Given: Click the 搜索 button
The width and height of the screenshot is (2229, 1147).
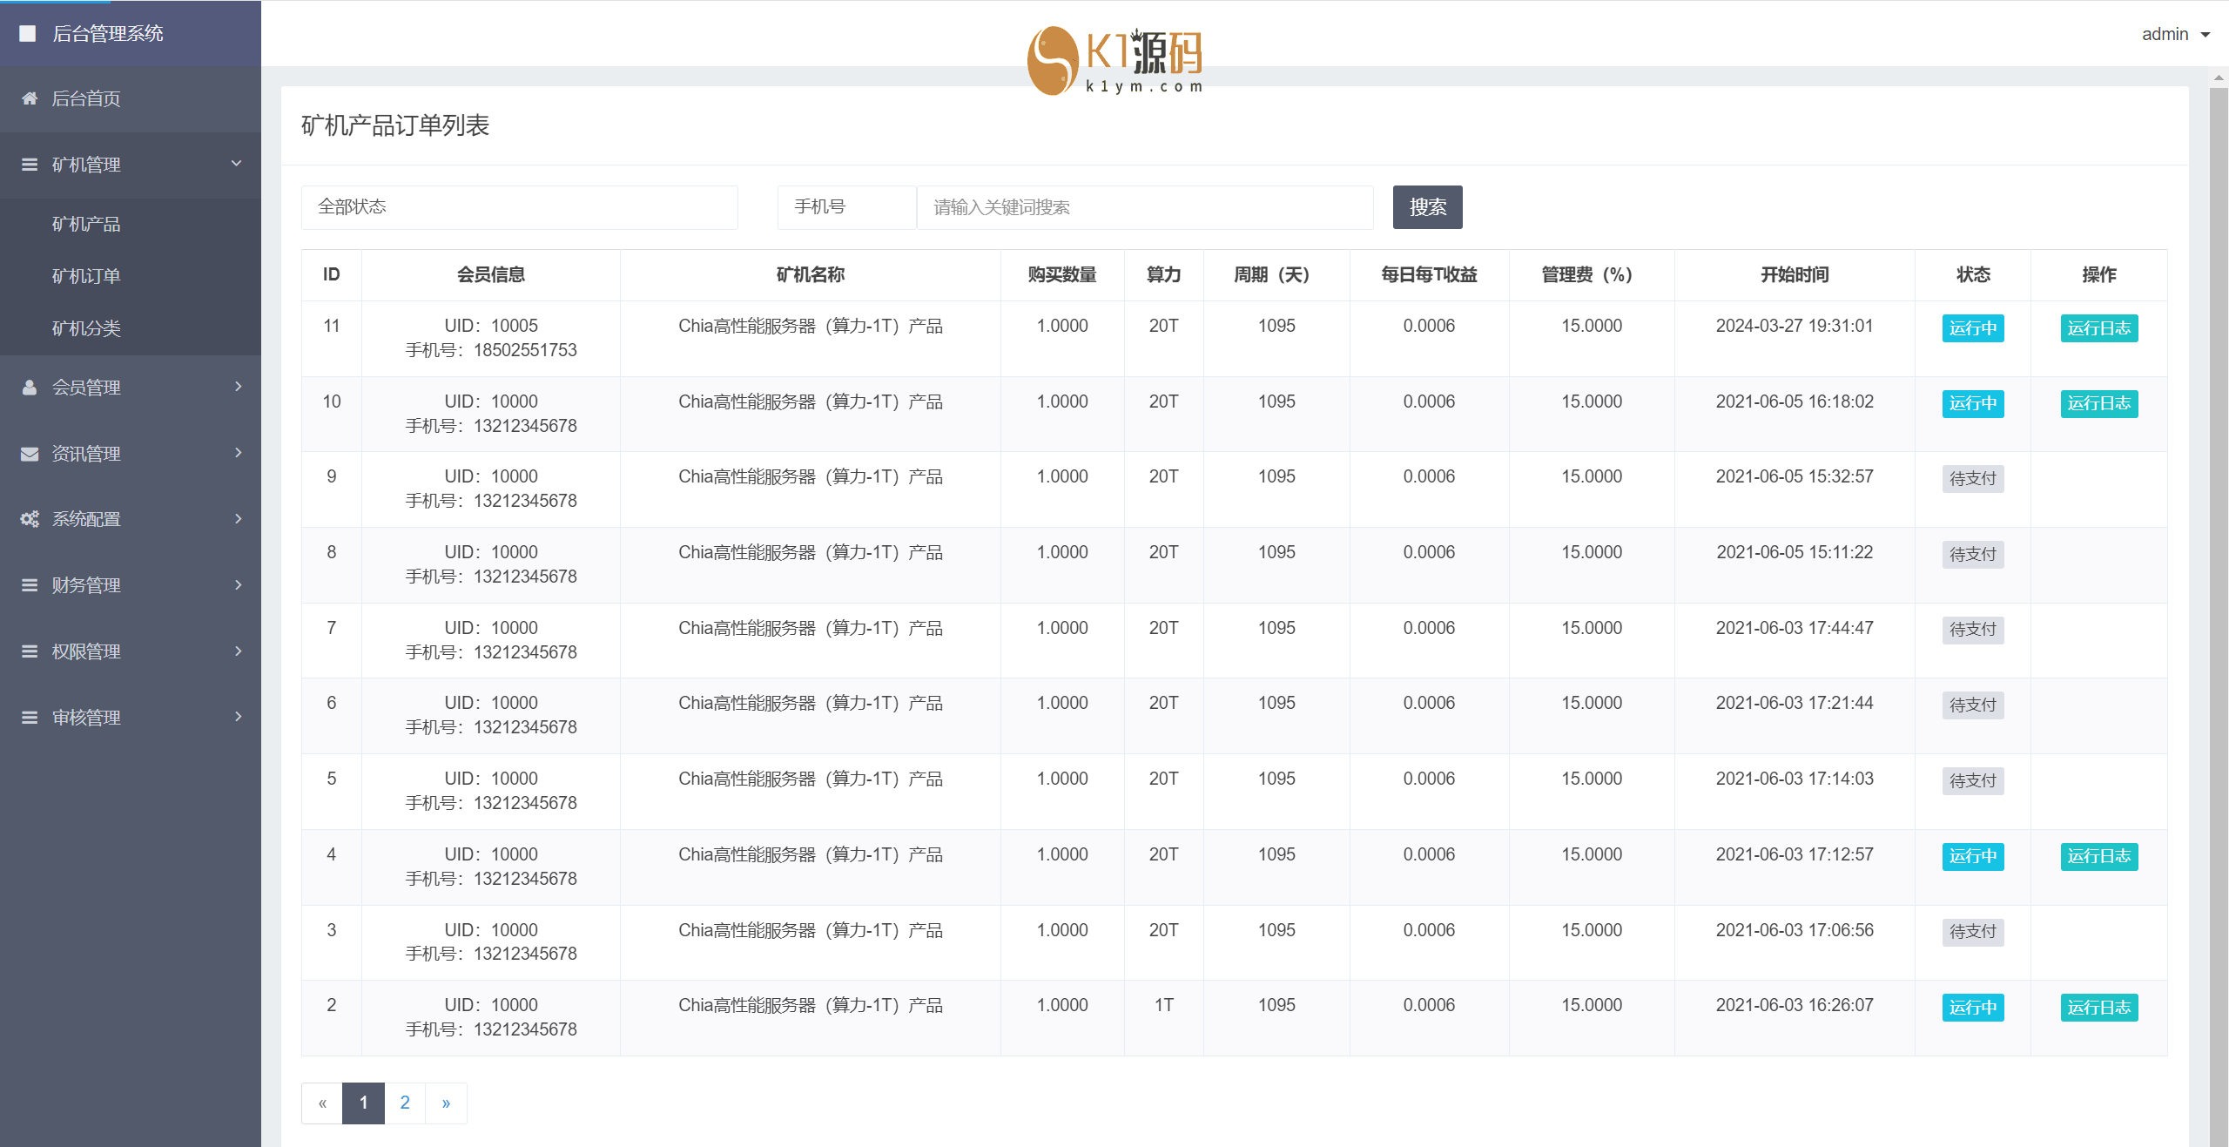Looking at the screenshot, I should [1427, 207].
